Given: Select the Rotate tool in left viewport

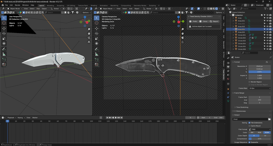Looking at the screenshot, I should pos(4,34).
